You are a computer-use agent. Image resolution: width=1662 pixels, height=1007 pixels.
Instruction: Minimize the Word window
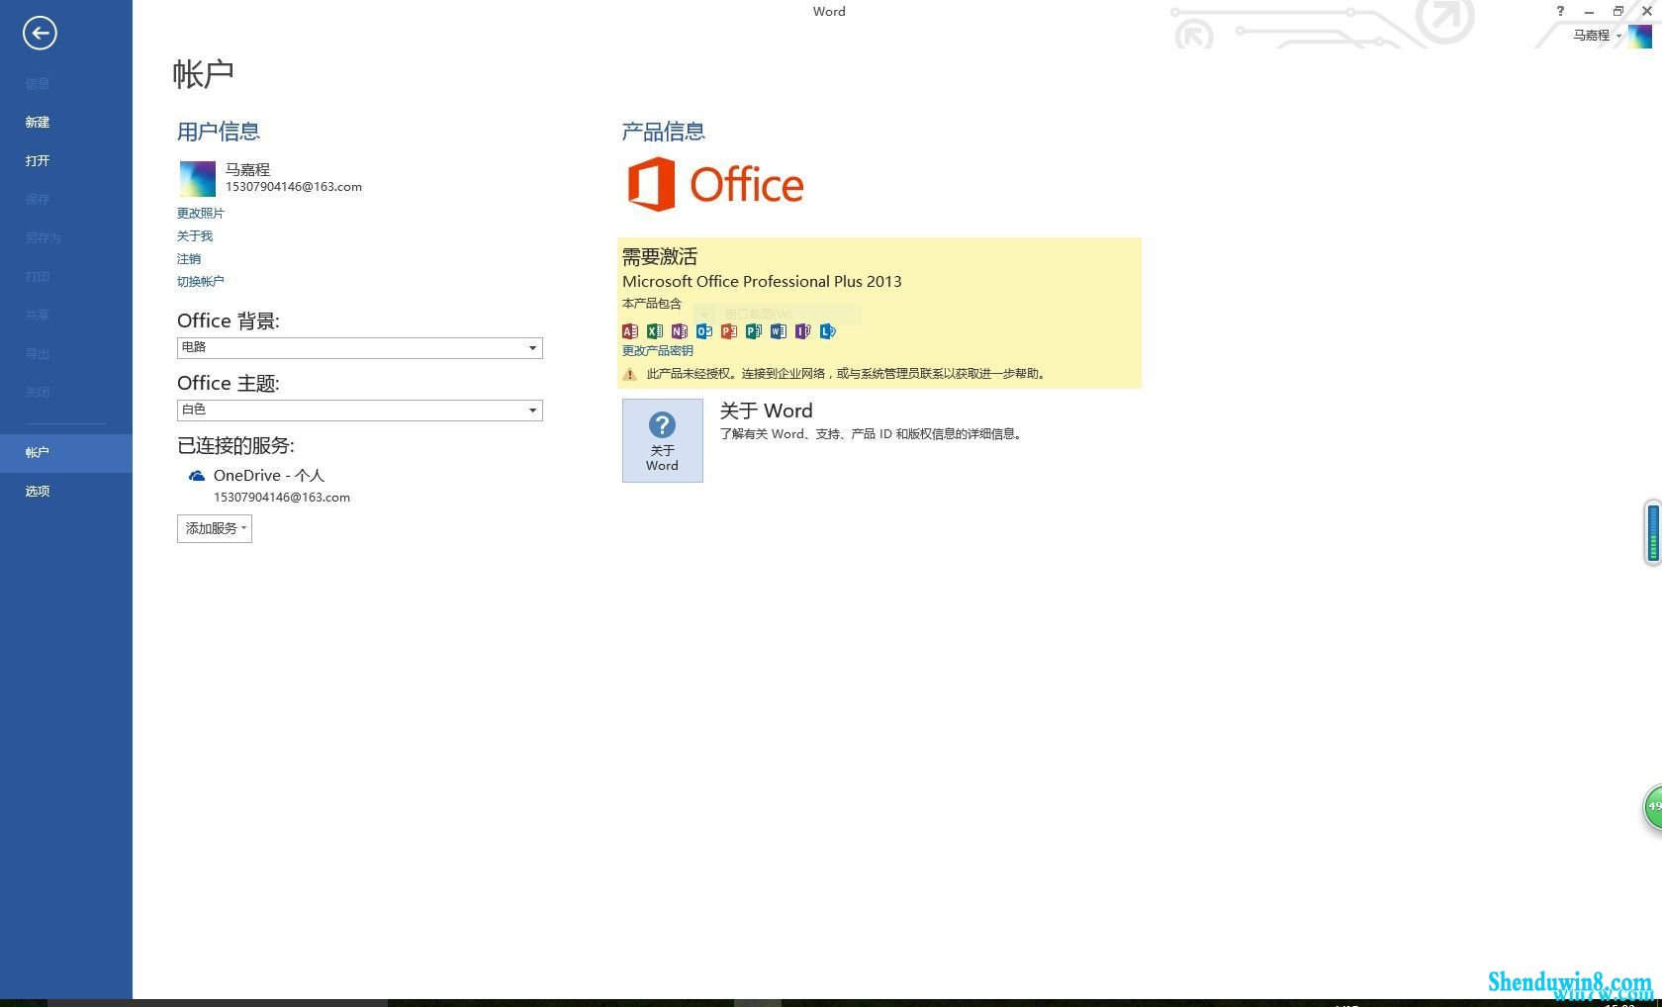(1589, 11)
